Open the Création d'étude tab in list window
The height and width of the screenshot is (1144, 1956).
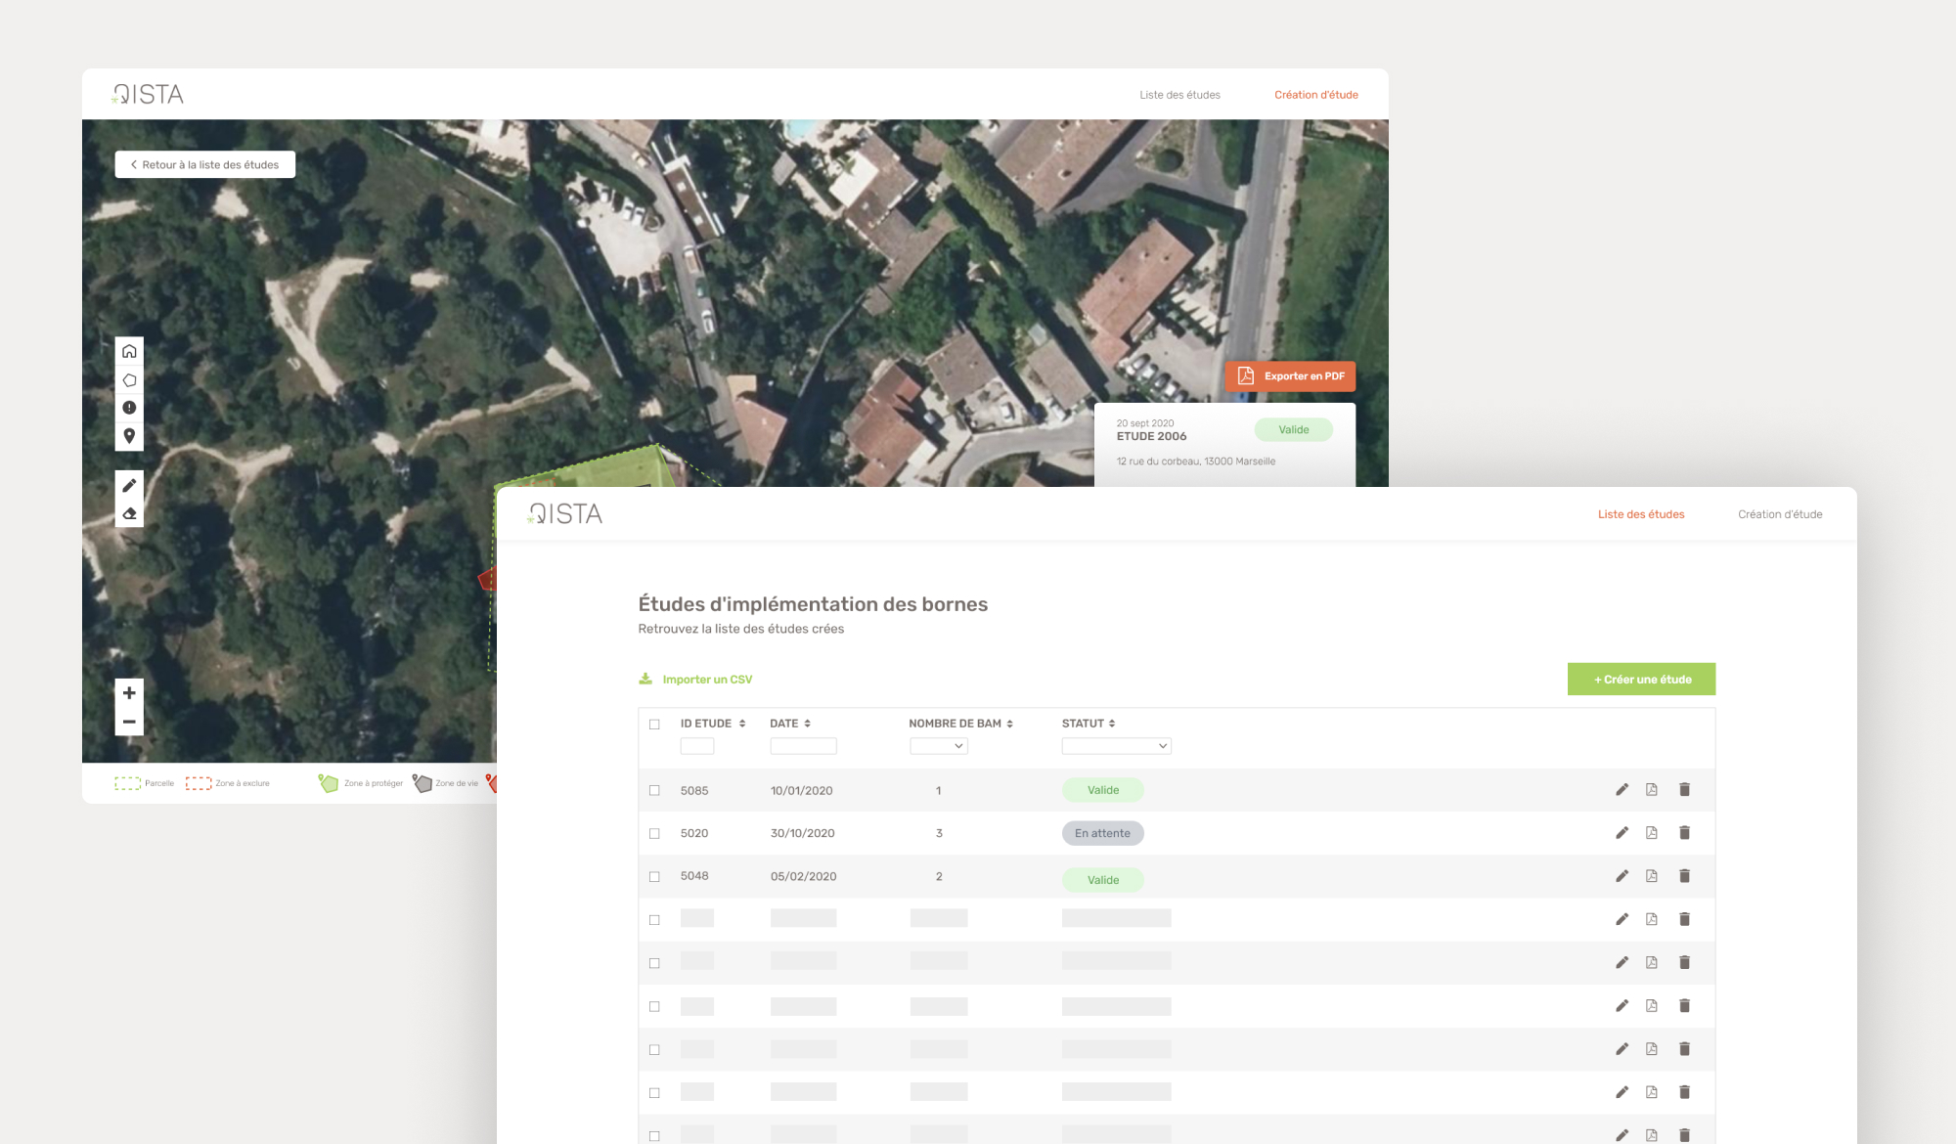coord(1779,514)
